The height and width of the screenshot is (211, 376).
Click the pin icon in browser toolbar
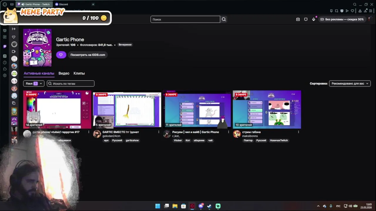(x=331, y=11)
